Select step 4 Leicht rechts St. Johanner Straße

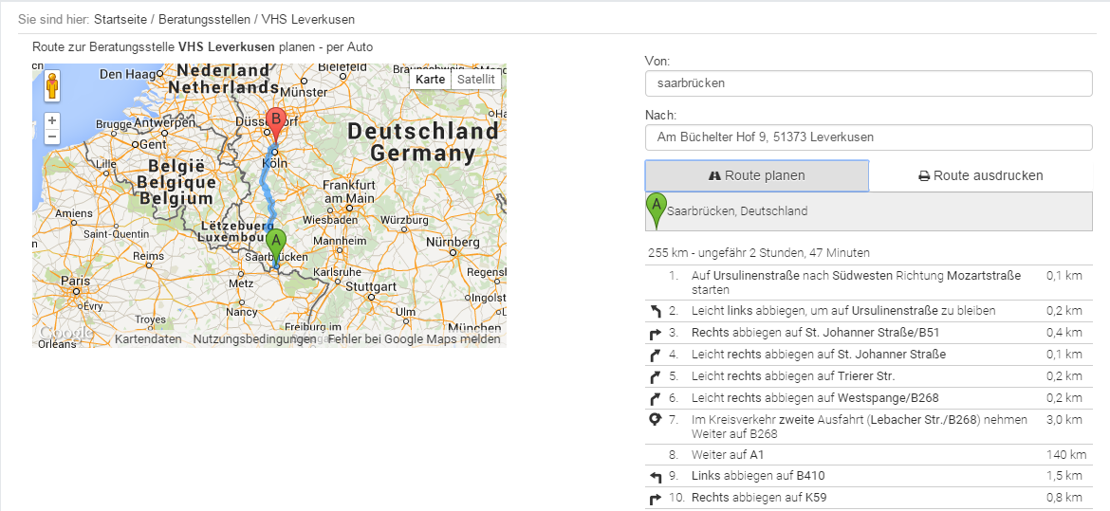[x=869, y=355]
